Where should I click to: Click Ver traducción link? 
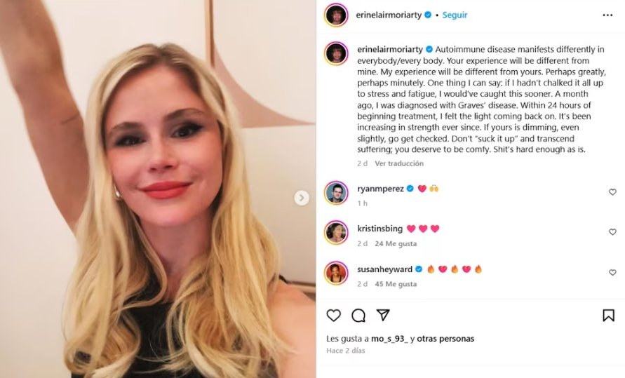[399, 163]
